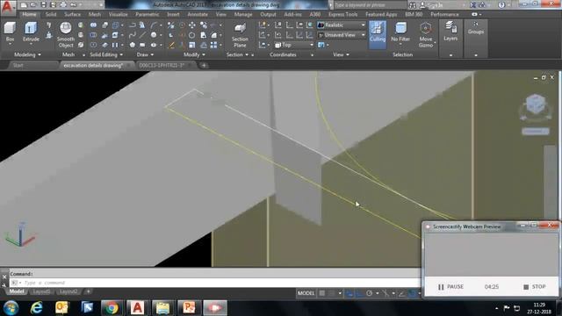
Task: Open the Visualize ribbon tab
Action: pos(118,14)
